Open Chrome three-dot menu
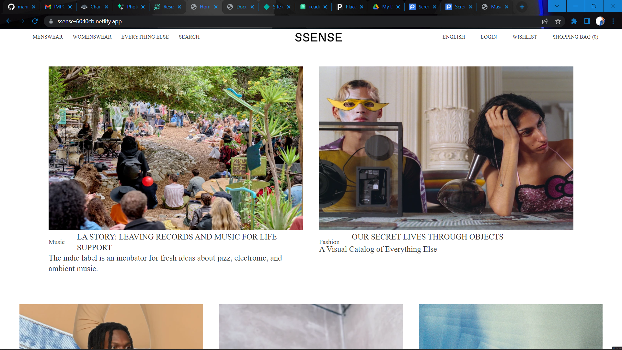This screenshot has height=350, width=622. pos(613,21)
